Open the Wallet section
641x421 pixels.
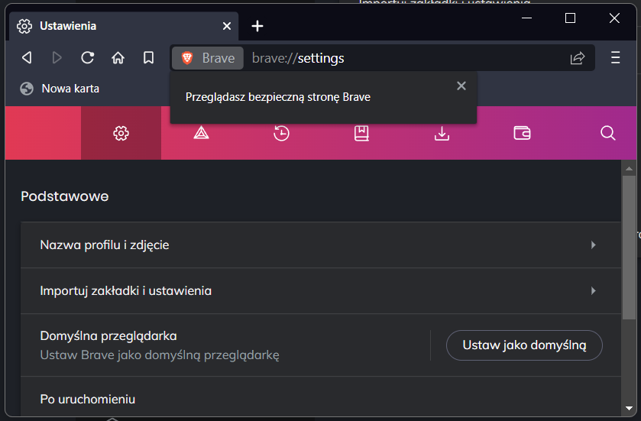click(x=522, y=133)
